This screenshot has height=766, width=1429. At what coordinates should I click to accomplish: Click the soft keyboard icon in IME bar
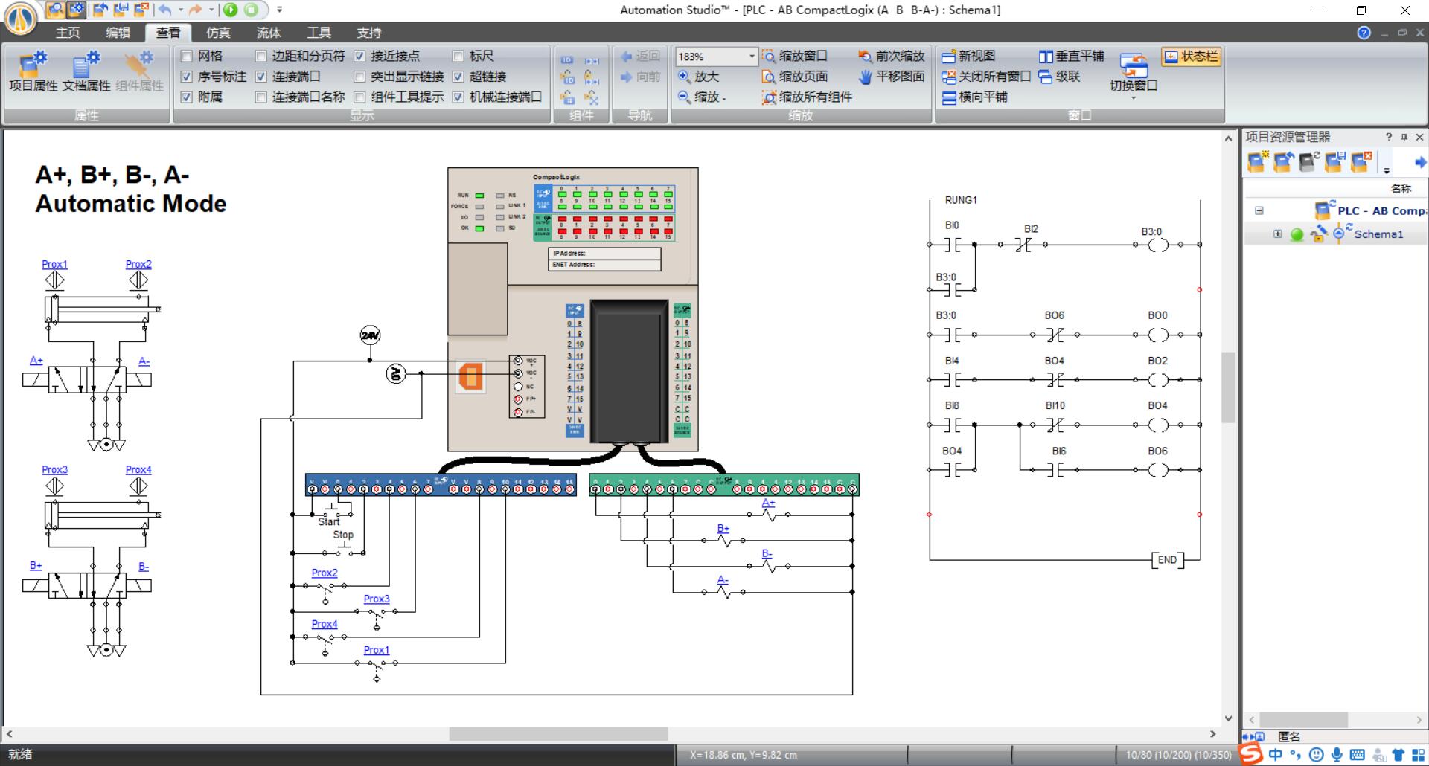[x=1357, y=755]
